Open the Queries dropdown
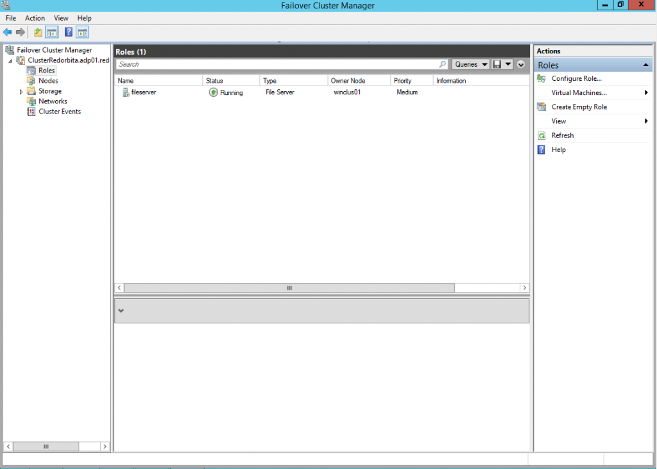Viewport: 657px width, 469px height. [x=470, y=64]
